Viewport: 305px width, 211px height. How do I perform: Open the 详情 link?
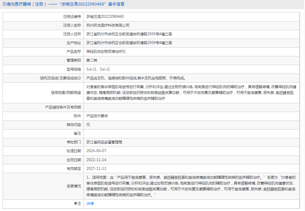(90, 204)
